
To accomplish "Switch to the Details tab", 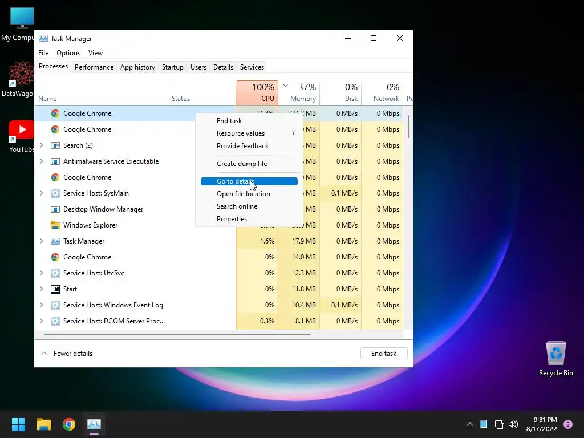I will tap(223, 67).
